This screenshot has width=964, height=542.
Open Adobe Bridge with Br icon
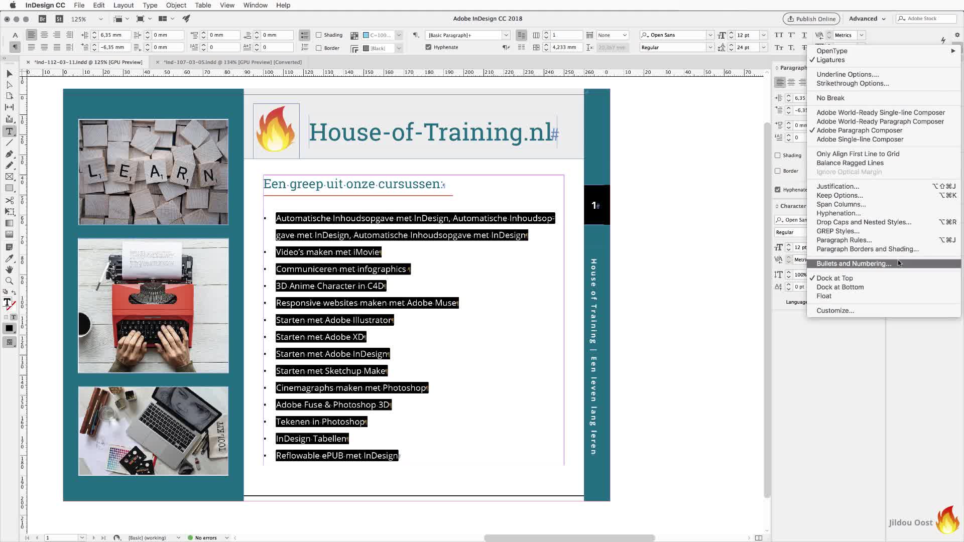(x=42, y=19)
